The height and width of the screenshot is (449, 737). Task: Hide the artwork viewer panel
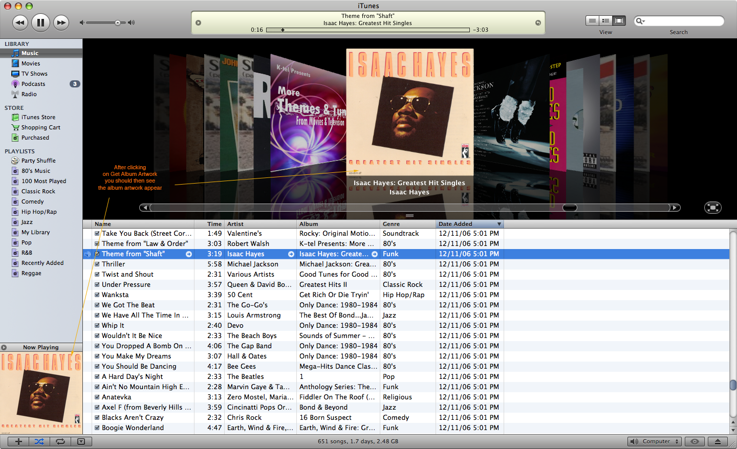81,441
